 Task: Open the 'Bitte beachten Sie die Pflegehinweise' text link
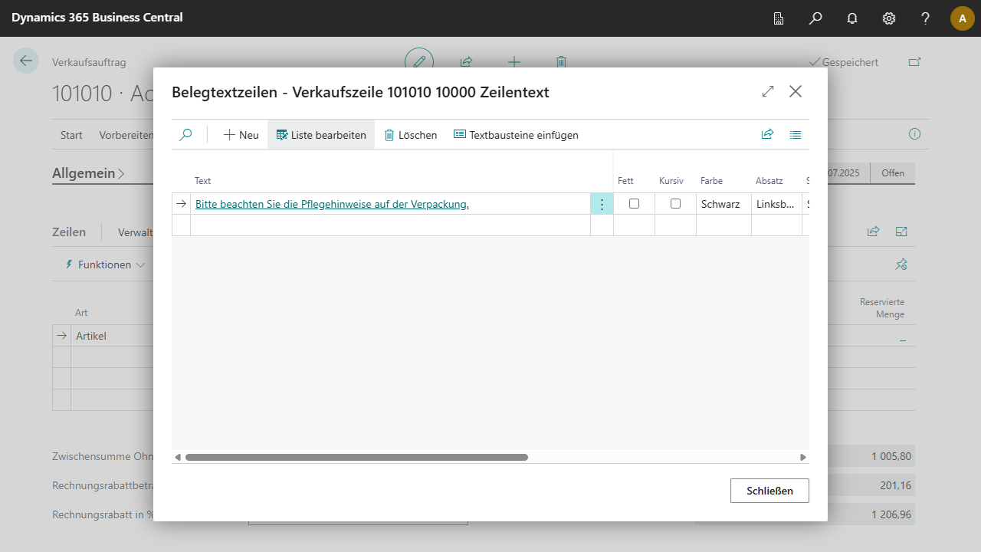pyautogui.click(x=332, y=204)
